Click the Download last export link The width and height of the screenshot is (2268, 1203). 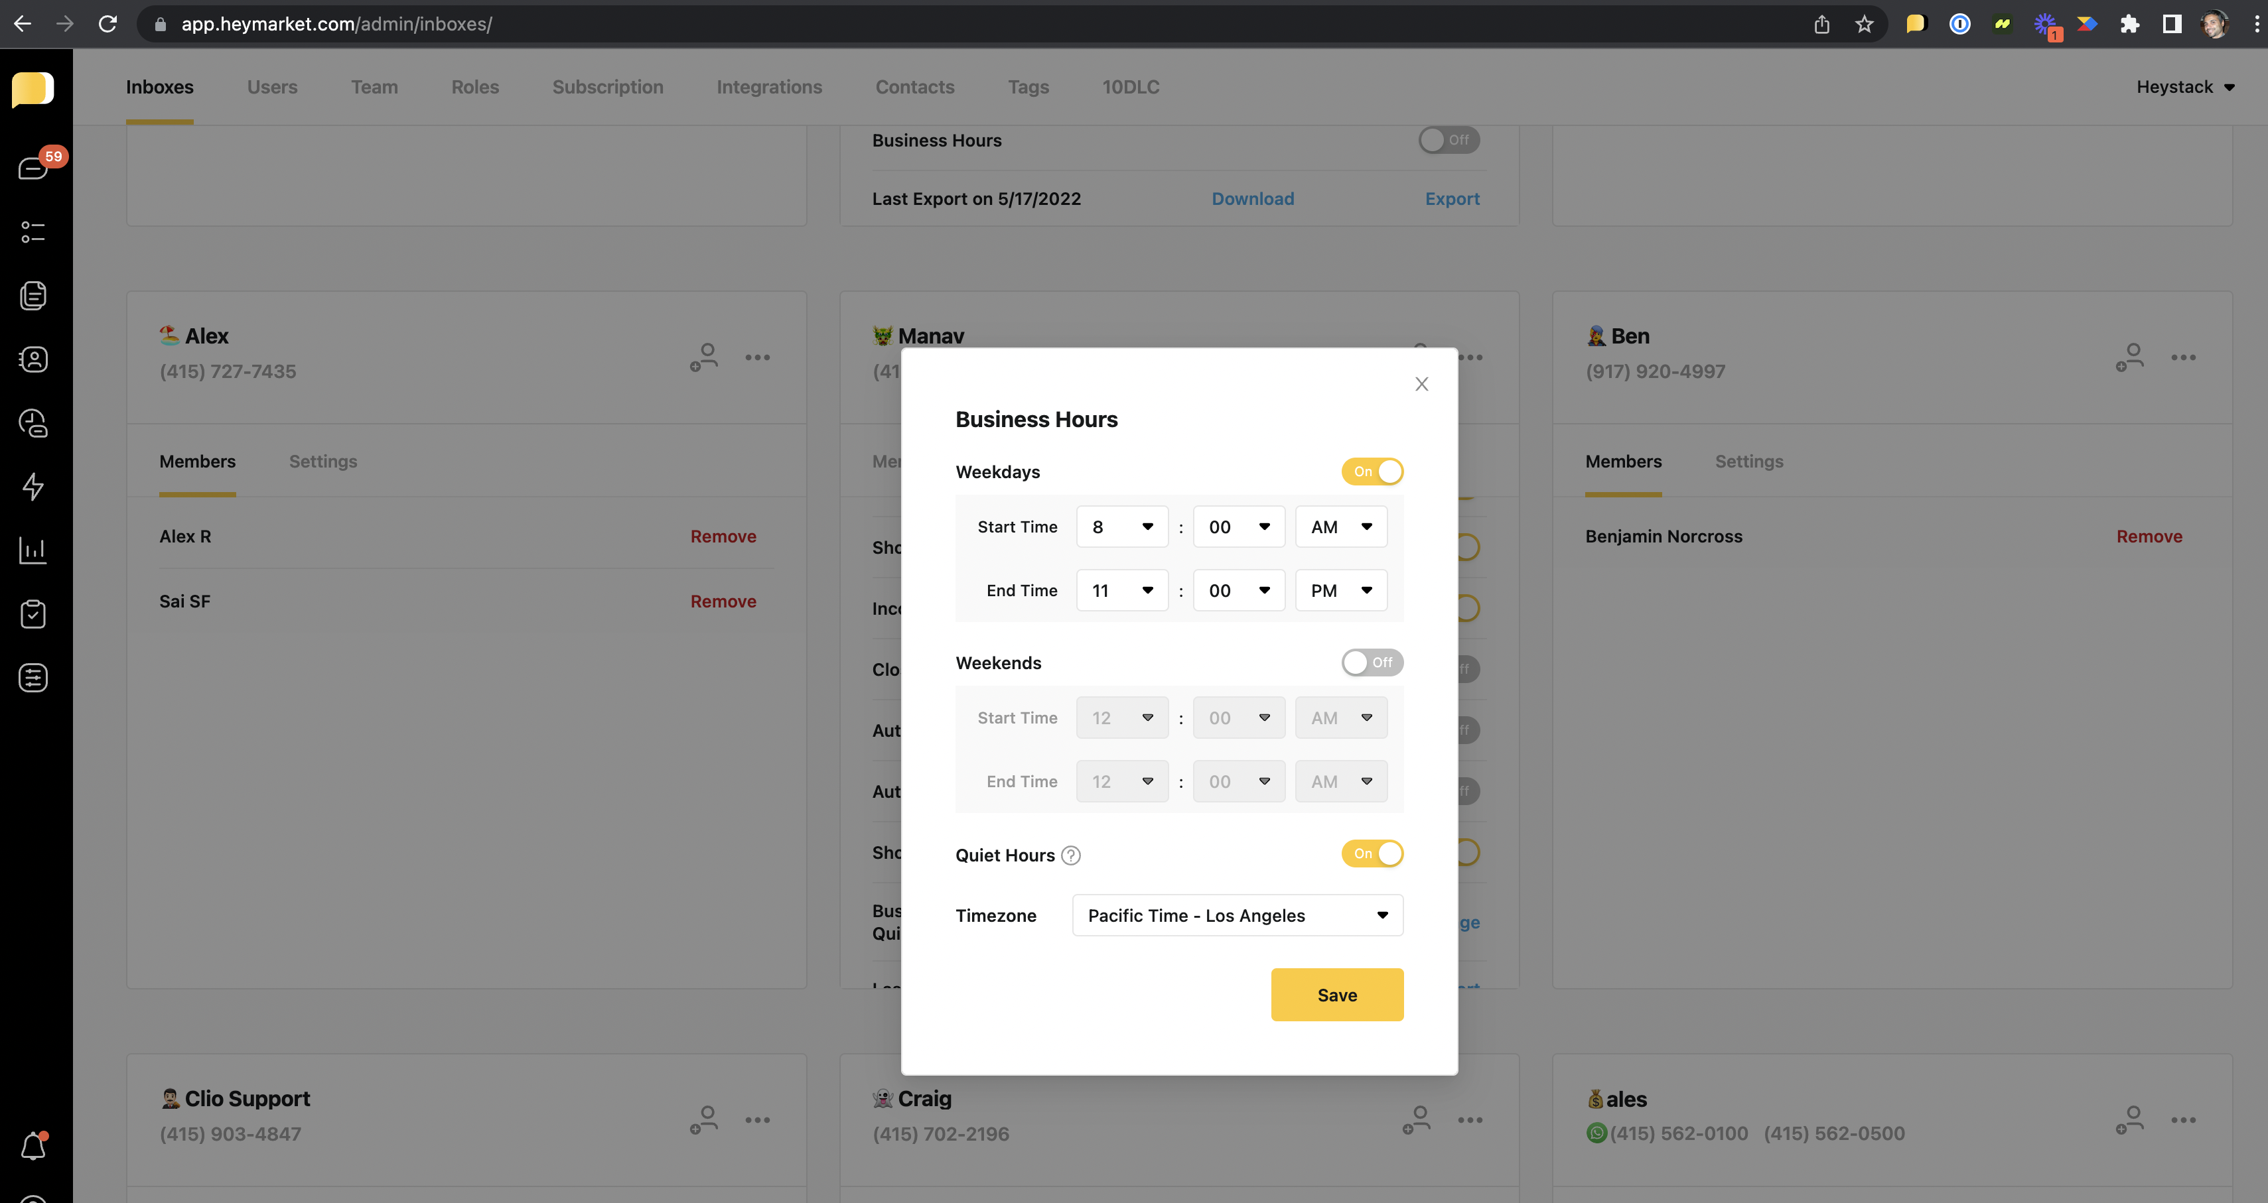point(1253,199)
